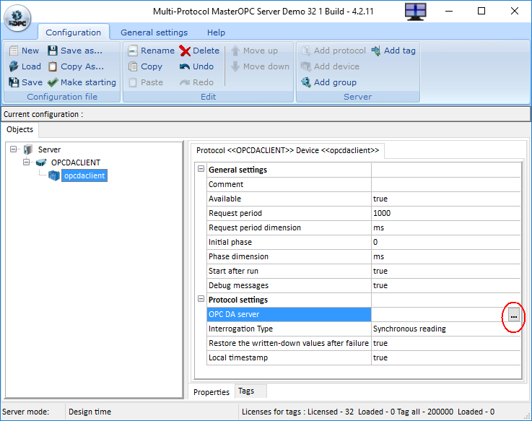Select the Properties tab
Screen dimensions: 532x421
tap(211, 392)
